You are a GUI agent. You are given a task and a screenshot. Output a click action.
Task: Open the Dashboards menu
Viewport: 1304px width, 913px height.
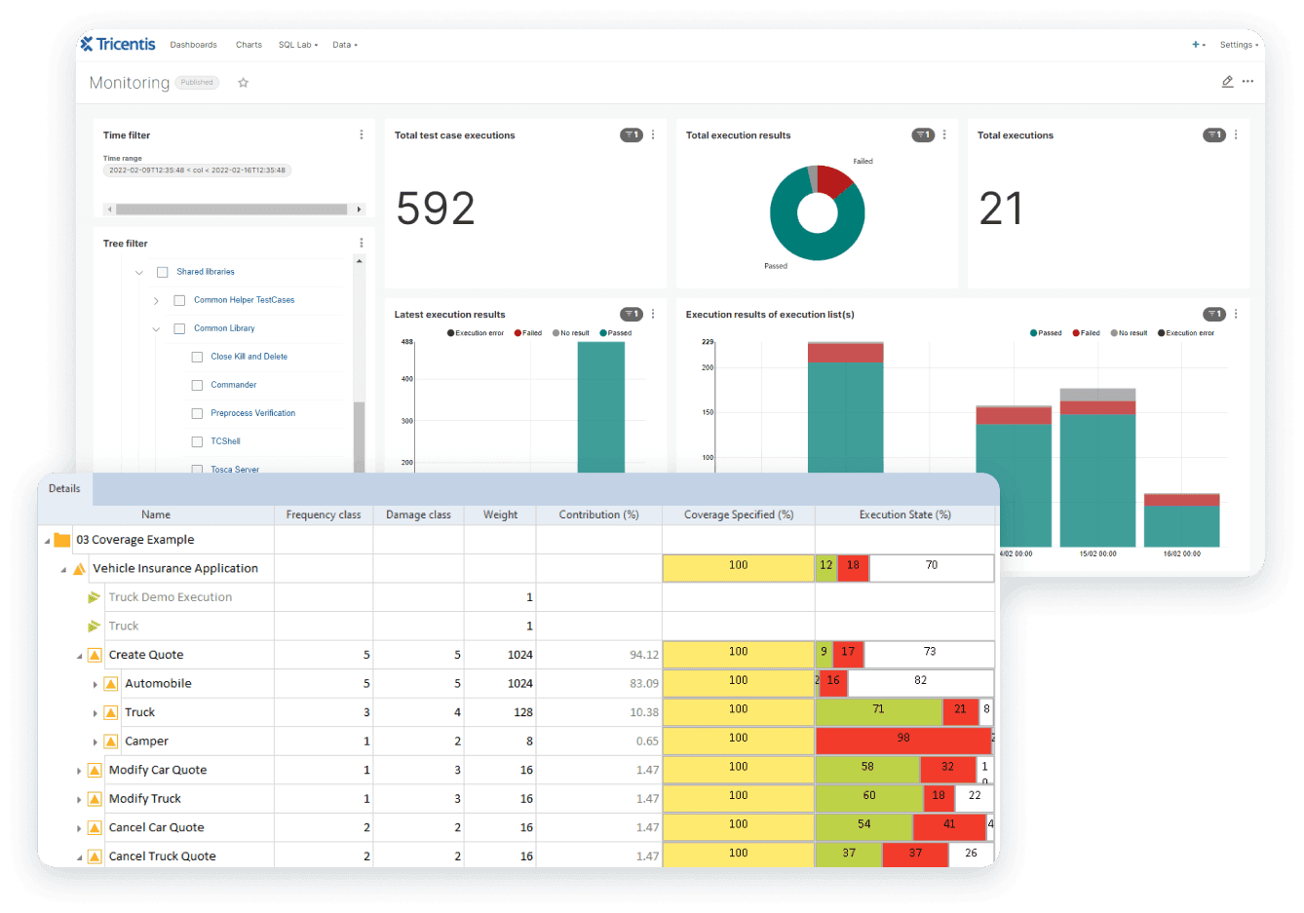tap(193, 45)
